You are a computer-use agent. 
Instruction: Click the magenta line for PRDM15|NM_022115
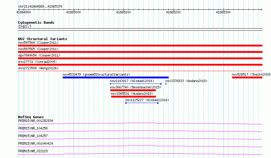pyautogui.click(x=140, y=154)
